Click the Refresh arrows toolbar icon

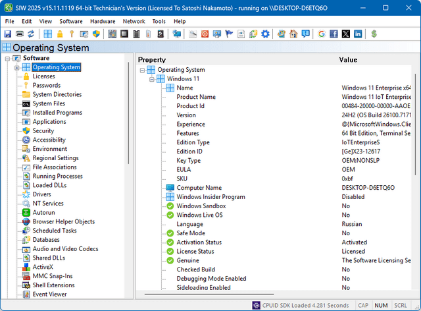31,34
